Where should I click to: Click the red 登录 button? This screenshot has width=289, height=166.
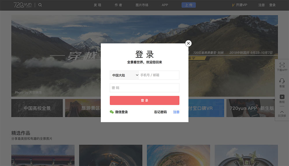144,100
